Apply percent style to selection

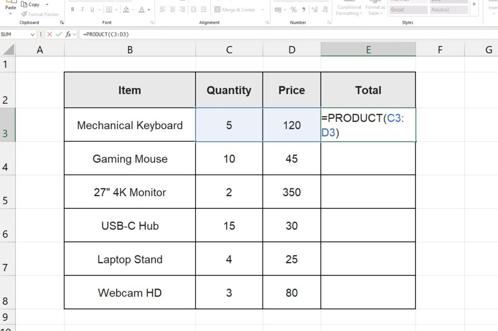293,9
